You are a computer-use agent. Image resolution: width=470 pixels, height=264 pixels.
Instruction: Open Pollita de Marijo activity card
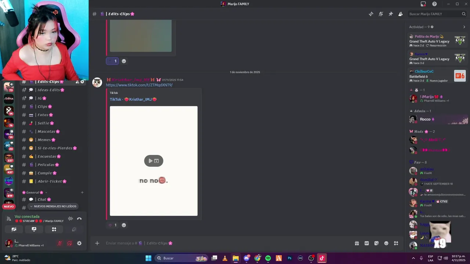click(438, 41)
